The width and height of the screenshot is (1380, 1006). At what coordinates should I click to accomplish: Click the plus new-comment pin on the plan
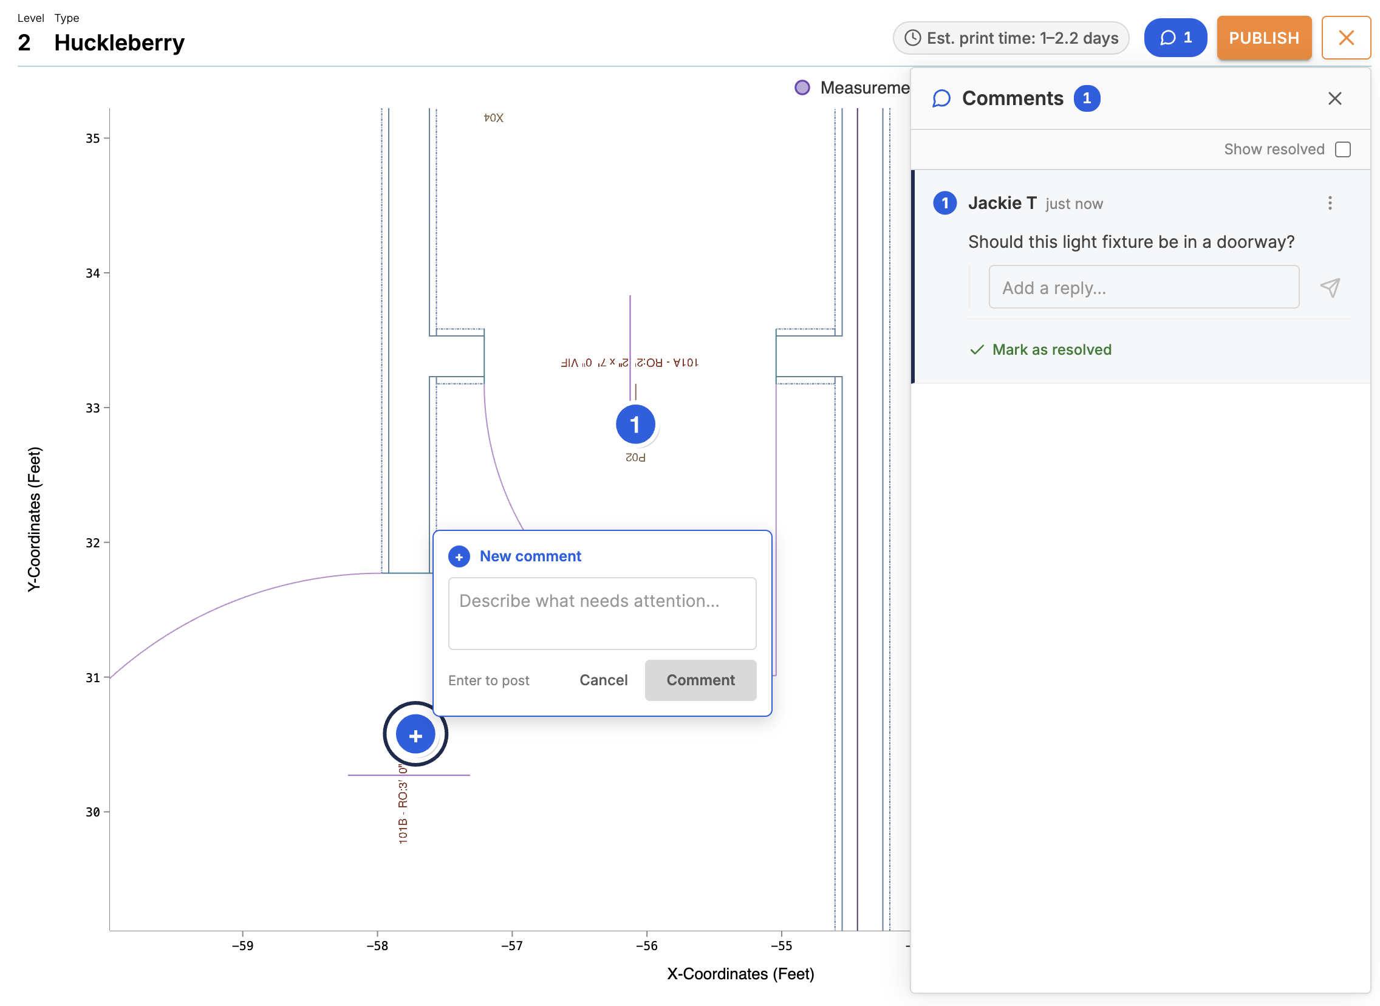coord(415,735)
